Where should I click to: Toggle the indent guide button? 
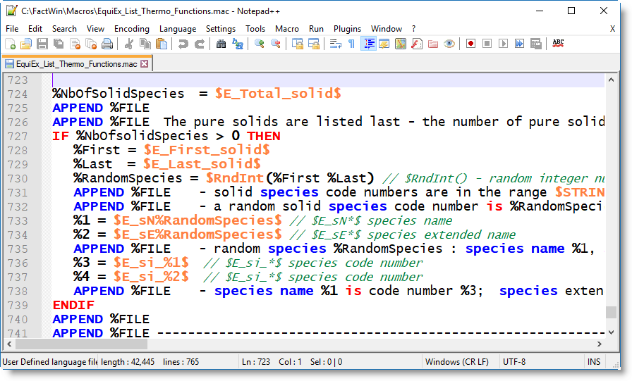(368, 44)
